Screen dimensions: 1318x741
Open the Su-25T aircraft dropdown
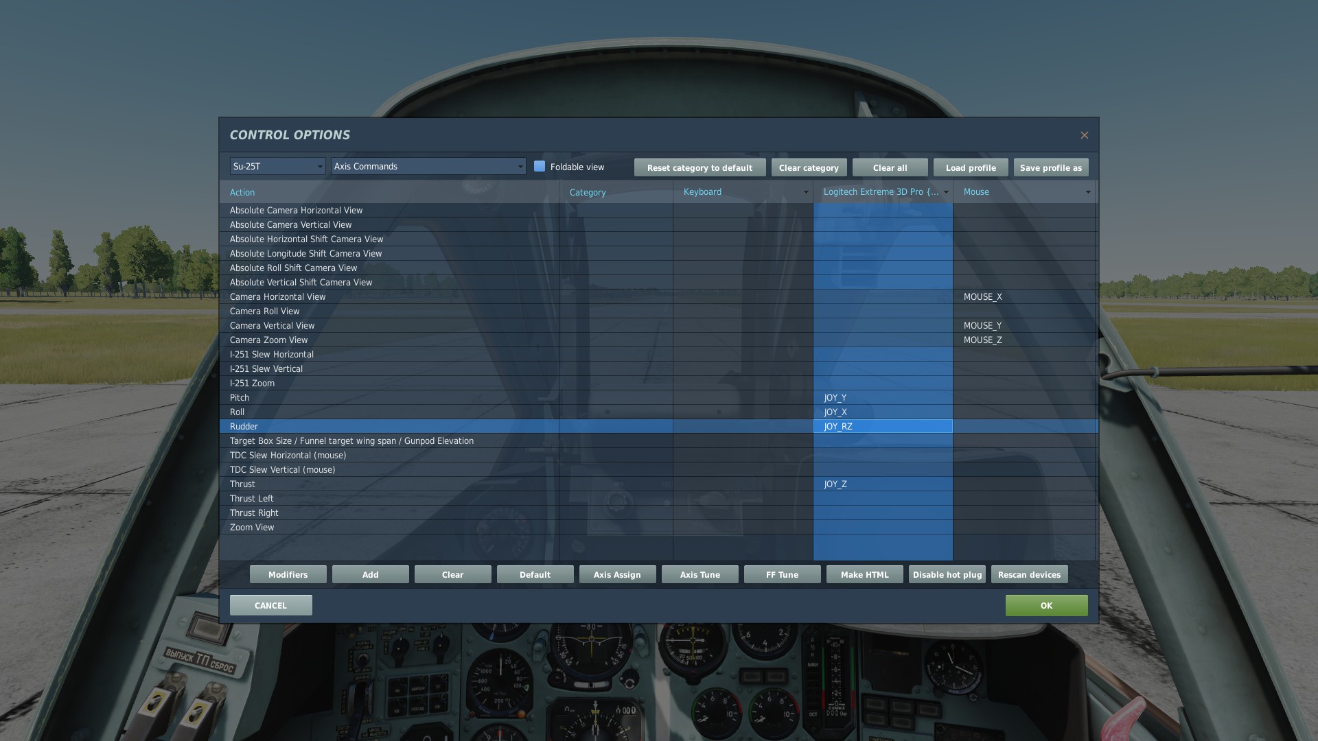pos(277,167)
